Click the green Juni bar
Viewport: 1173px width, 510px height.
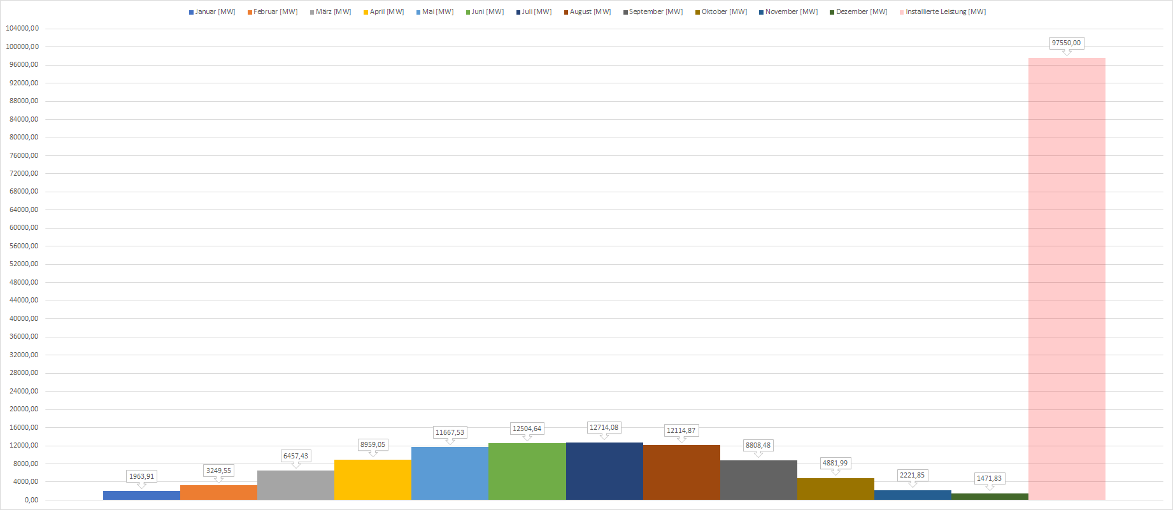pos(527,471)
